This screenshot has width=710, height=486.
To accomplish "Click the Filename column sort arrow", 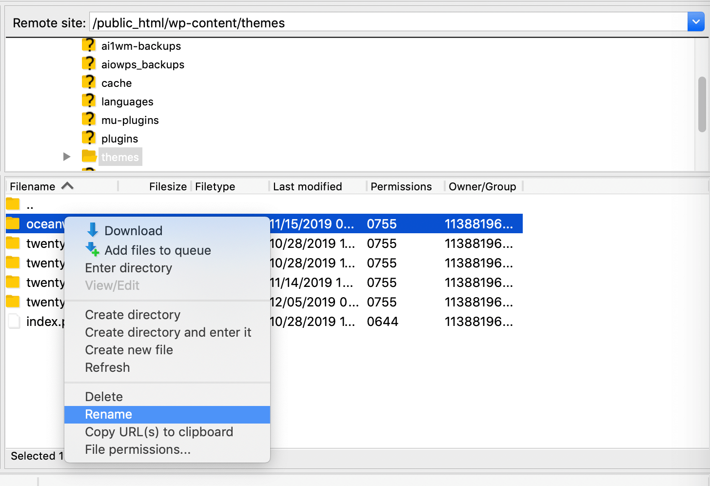I will (x=67, y=186).
